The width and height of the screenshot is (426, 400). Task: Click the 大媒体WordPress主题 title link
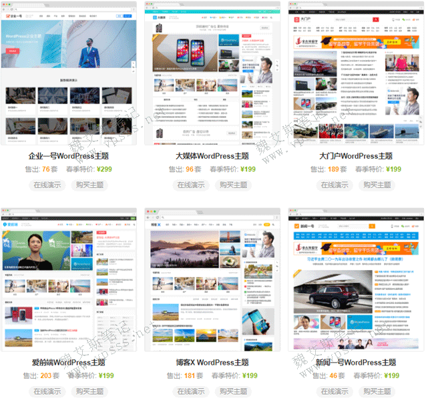coord(212,156)
